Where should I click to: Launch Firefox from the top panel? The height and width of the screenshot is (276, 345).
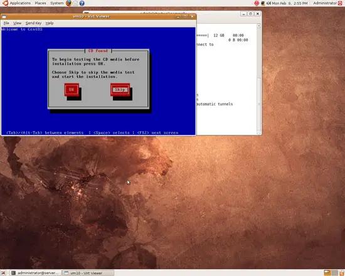[x=68, y=3]
